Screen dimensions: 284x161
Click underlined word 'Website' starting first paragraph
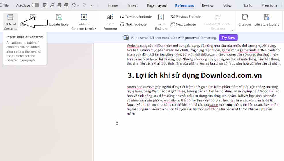point(133,46)
